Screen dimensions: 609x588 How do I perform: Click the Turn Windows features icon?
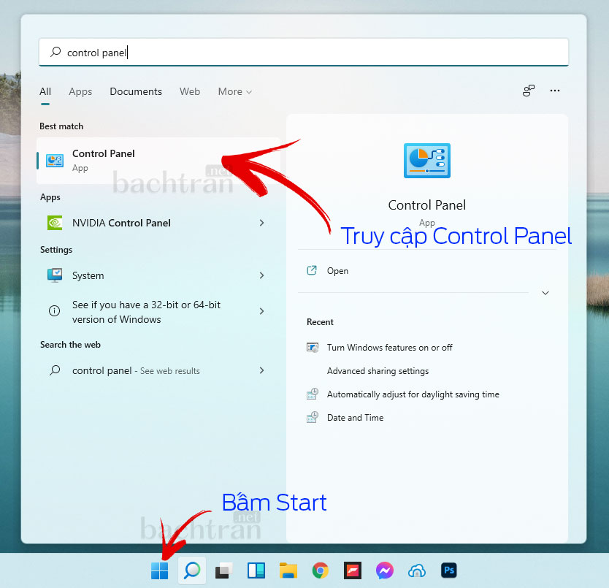click(313, 348)
